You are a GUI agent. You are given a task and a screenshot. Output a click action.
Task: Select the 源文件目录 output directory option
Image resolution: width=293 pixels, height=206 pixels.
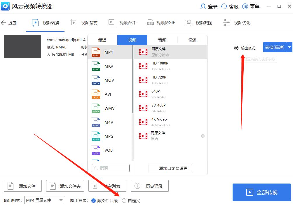coord(93,200)
